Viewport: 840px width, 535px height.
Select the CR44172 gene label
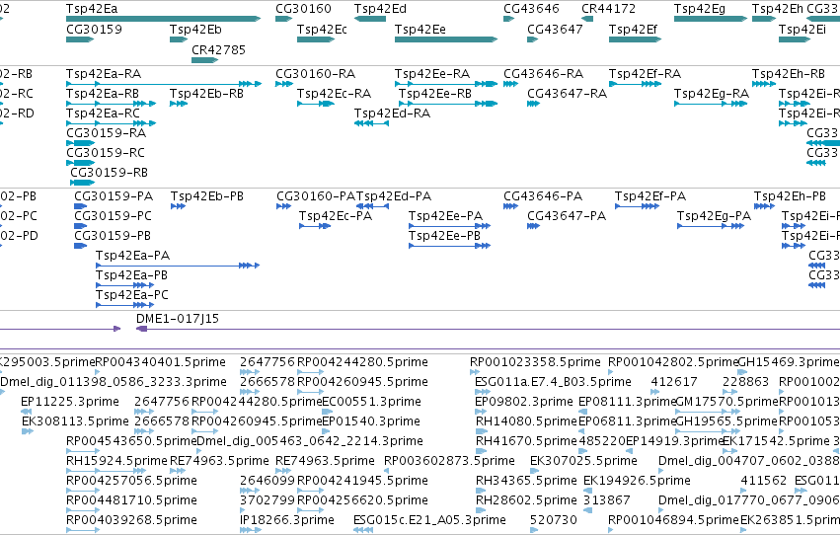tap(609, 9)
